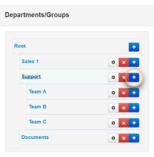Remove Team A with red X

pyautogui.click(x=124, y=93)
